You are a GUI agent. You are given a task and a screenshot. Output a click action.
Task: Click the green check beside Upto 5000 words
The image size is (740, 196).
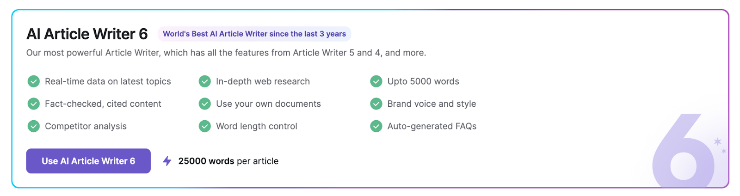tap(376, 81)
